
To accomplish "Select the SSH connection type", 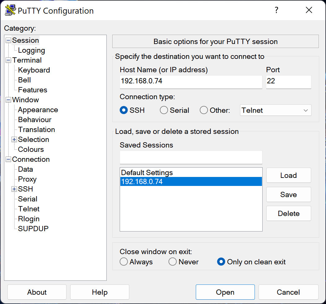I will tap(124, 110).
